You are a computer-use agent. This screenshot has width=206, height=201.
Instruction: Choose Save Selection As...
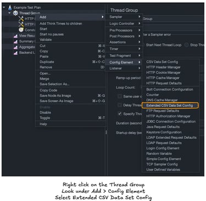70,84
